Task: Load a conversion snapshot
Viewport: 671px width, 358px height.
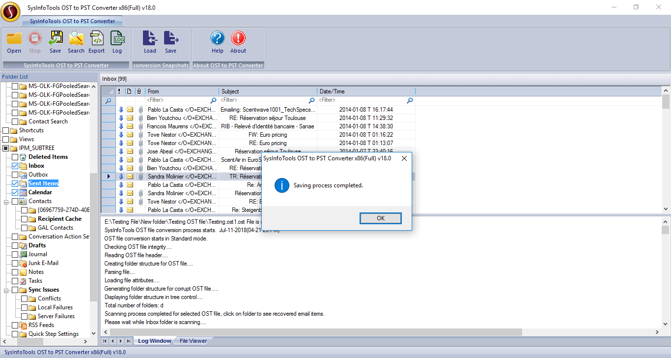Action: pyautogui.click(x=150, y=42)
